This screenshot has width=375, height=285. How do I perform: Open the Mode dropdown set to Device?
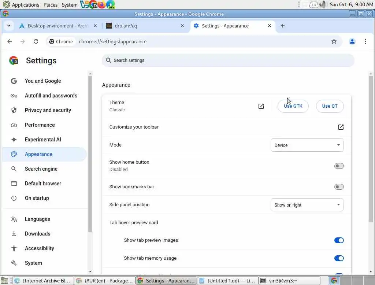[x=307, y=145]
